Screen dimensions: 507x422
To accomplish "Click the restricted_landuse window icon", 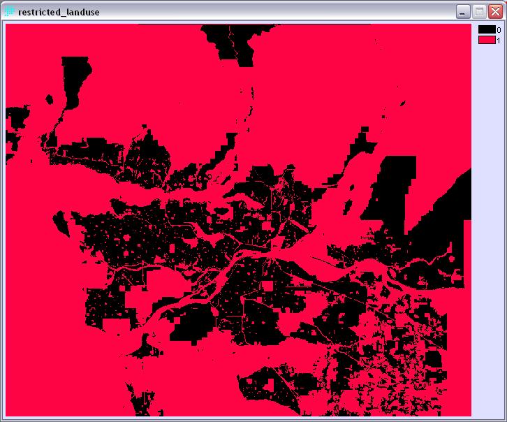I will pos(10,12).
